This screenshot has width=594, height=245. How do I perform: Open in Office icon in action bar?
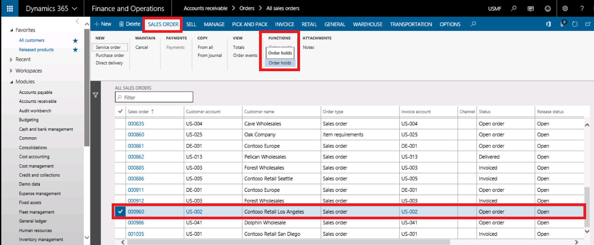(548, 24)
